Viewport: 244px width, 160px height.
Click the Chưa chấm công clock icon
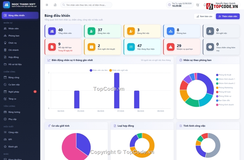coord(210,47)
